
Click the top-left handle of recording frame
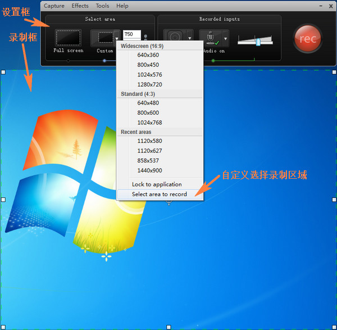tap(3, 73)
